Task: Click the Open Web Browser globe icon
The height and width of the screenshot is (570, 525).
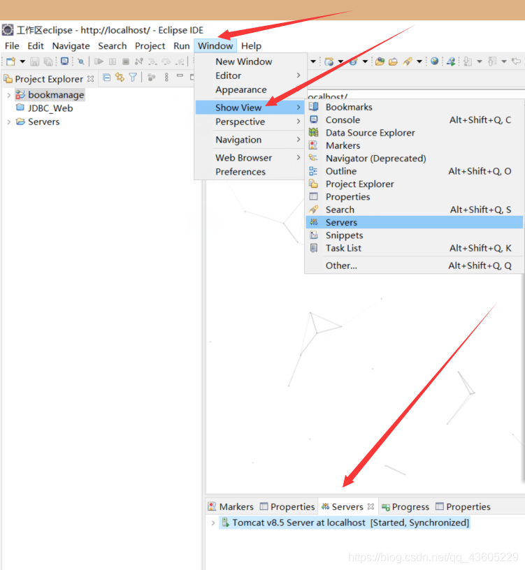Action: [x=434, y=61]
